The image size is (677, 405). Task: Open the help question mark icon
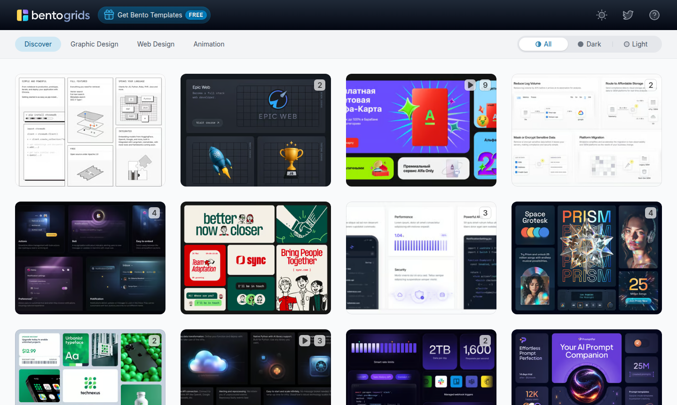click(x=654, y=15)
